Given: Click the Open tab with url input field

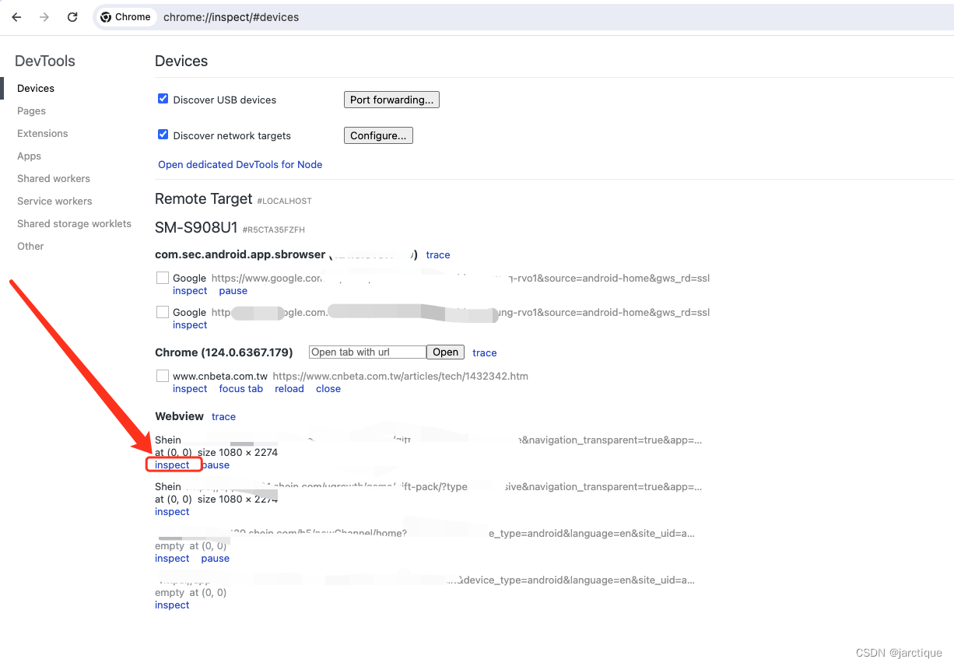Looking at the screenshot, I should pos(367,352).
